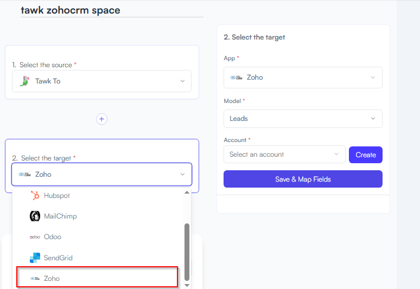Click the Zoho CRM logo in App field
420x289 pixels.
pyautogui.click(x=236, y=78)
